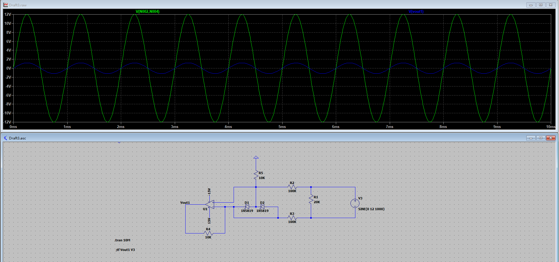Close the Draft3.raw waveform window
Image resolution: width=559 pixels, height=262 pixels.
tap(551, 5)
